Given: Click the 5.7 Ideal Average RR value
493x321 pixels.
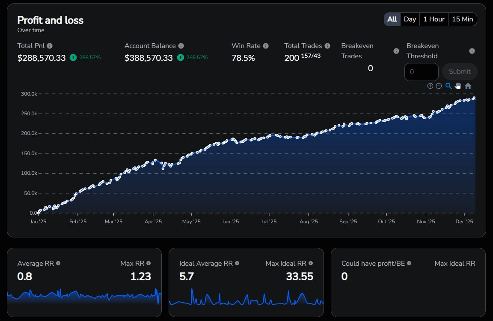Looking at the screenshot, I should tap(187, 276).
